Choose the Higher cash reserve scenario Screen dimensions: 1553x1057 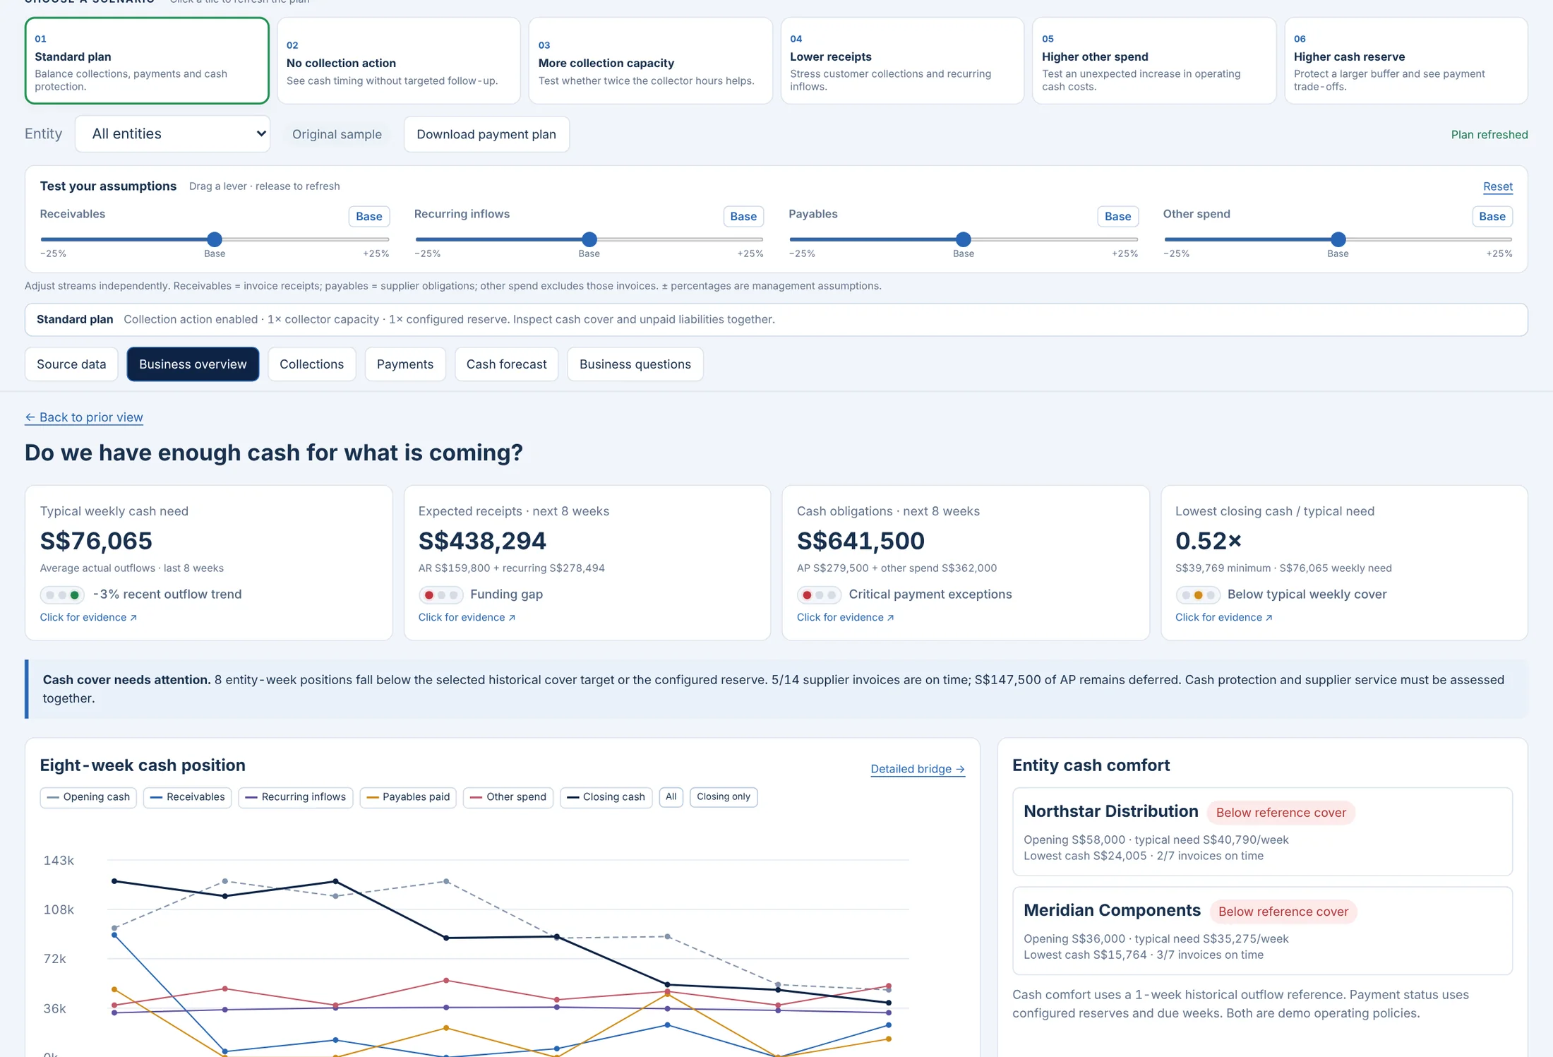click(1406, 61)
